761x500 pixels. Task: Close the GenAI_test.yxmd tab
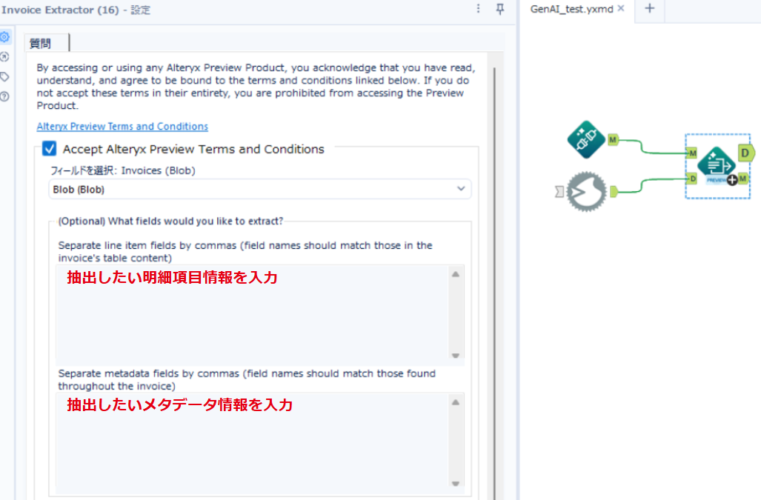[621, 9]
